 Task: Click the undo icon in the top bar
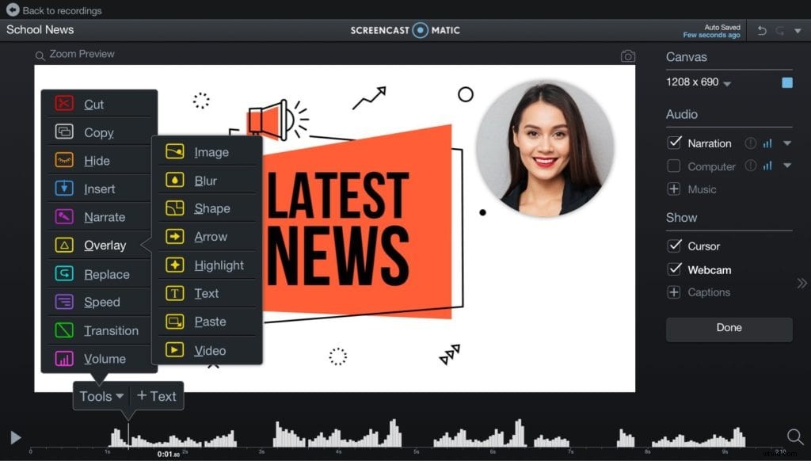pyautogui.click(x=760, y=29)
